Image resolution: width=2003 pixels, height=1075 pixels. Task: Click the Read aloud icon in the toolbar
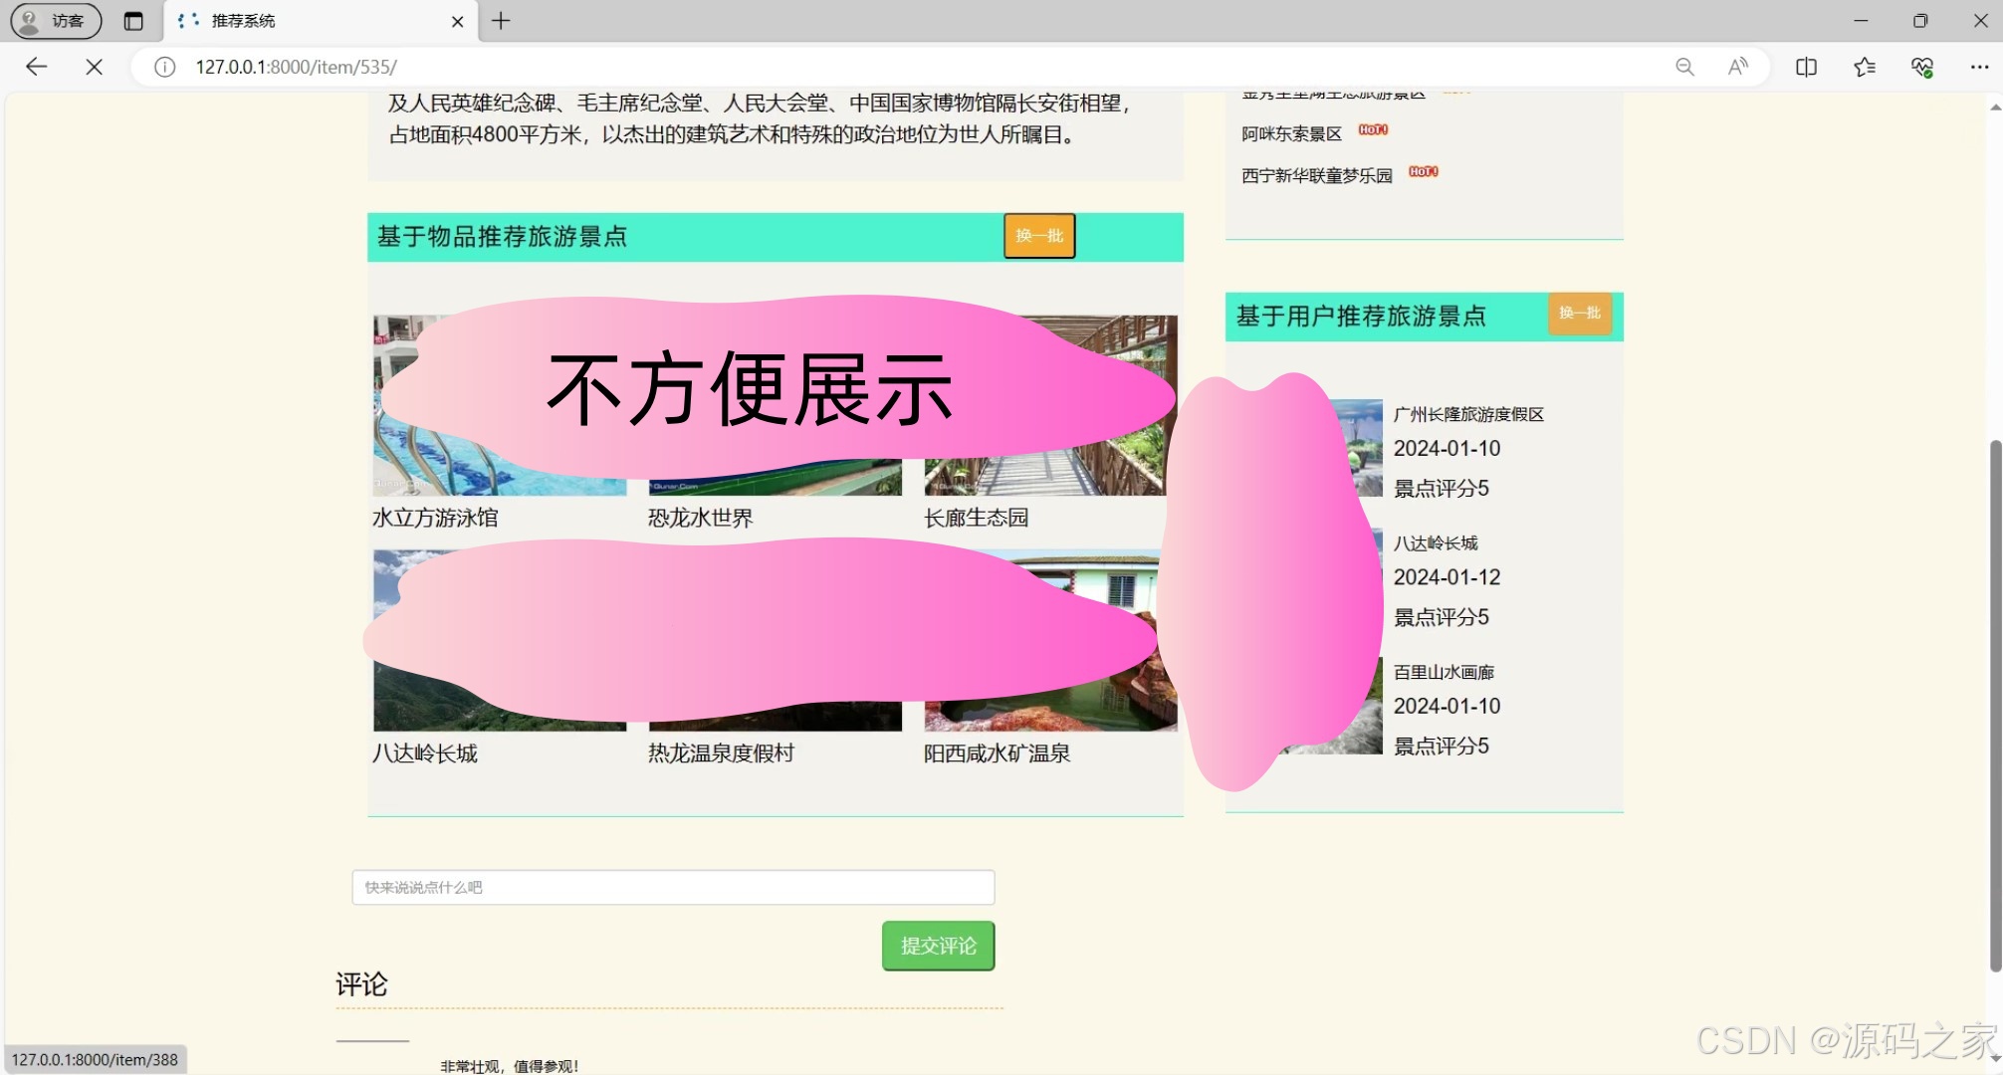1738,67
